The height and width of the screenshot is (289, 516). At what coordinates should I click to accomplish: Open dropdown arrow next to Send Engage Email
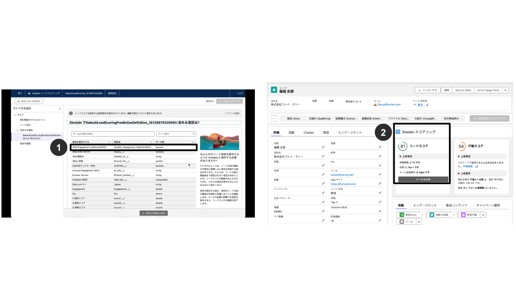pyautogui.click(x=506, y=90)
